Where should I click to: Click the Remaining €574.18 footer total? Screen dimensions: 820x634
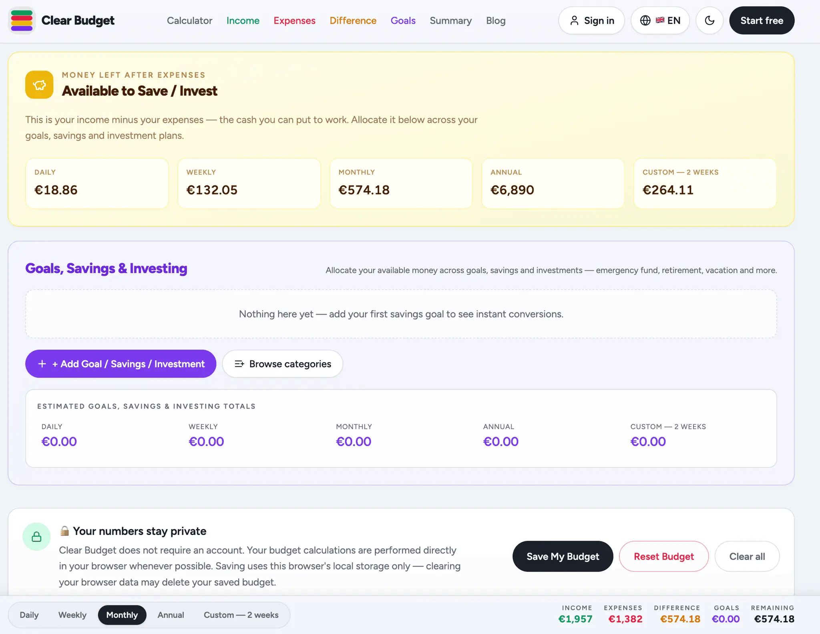tap(773, 614)
